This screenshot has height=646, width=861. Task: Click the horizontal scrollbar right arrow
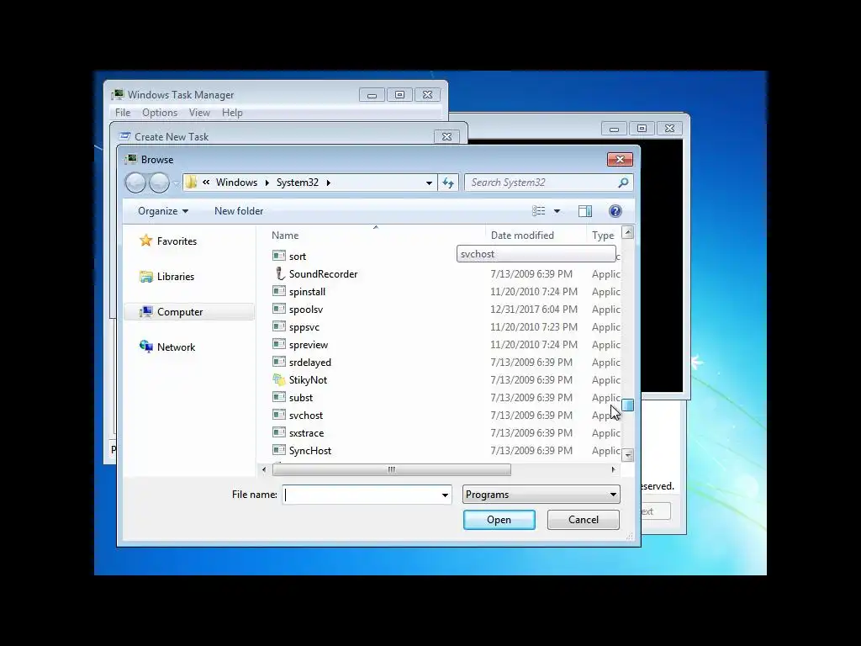[x=613, y=469]
